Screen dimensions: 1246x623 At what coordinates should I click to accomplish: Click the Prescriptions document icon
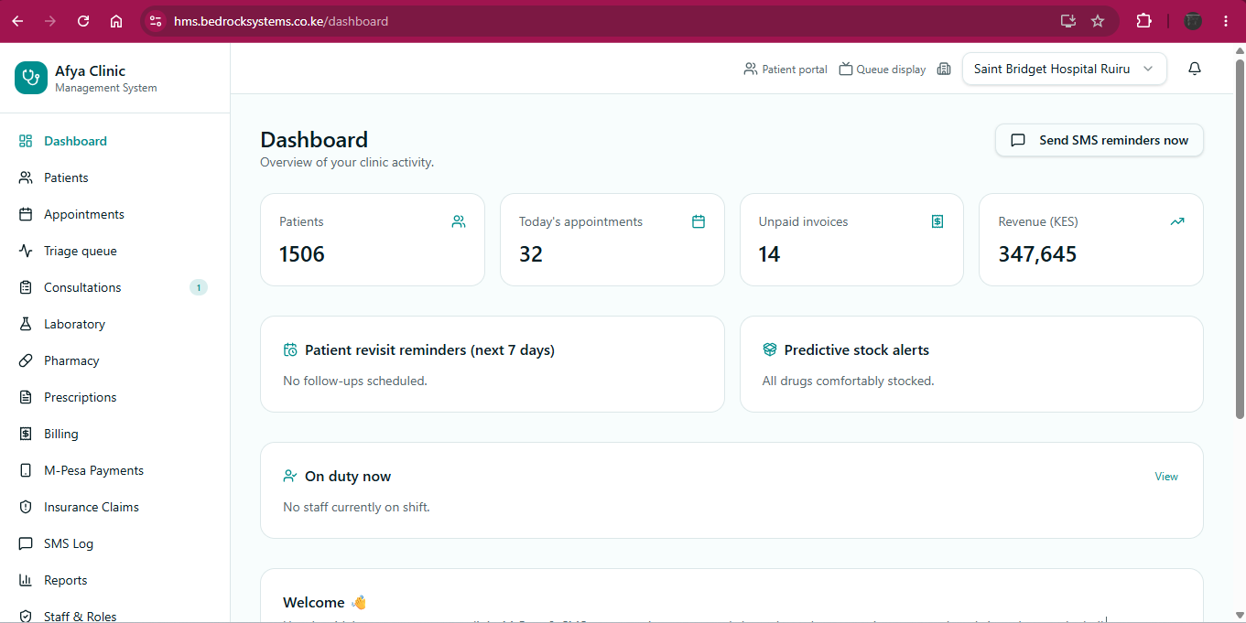[26, 397]
